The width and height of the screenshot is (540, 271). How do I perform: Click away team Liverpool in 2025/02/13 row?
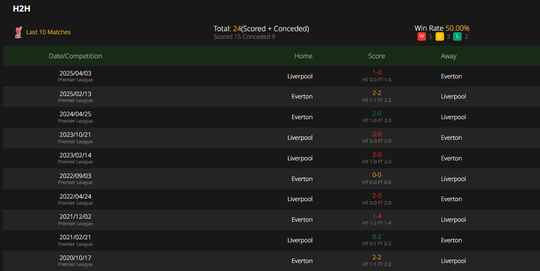click(454, 97)
